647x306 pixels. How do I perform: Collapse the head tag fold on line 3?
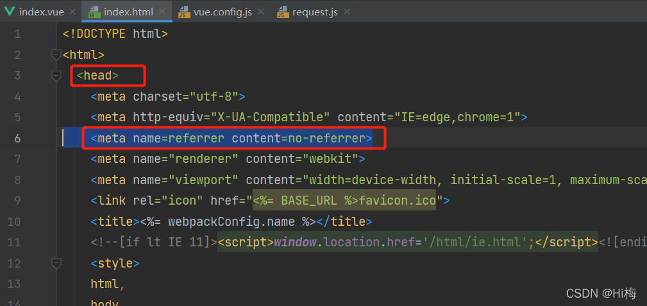(56, 76)
